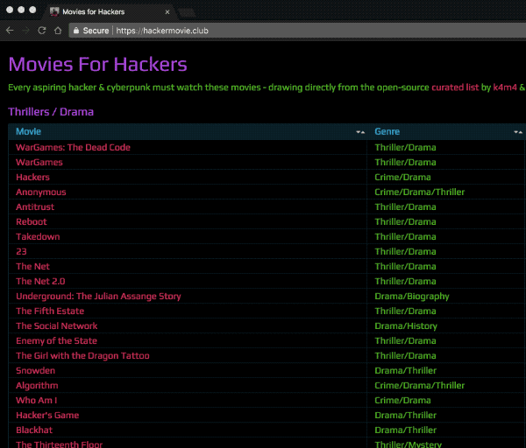Click Thriller/Drama genre in Antitrust row
The width and height of the screenshot is (526, 448).
pos(405,206)
